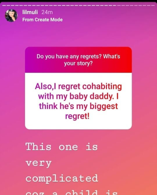Select the "think he's my biggest" line
157x195 pixels.
(78, 106)
